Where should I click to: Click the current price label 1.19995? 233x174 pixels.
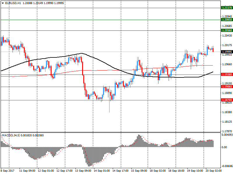(x=227, y=52)
